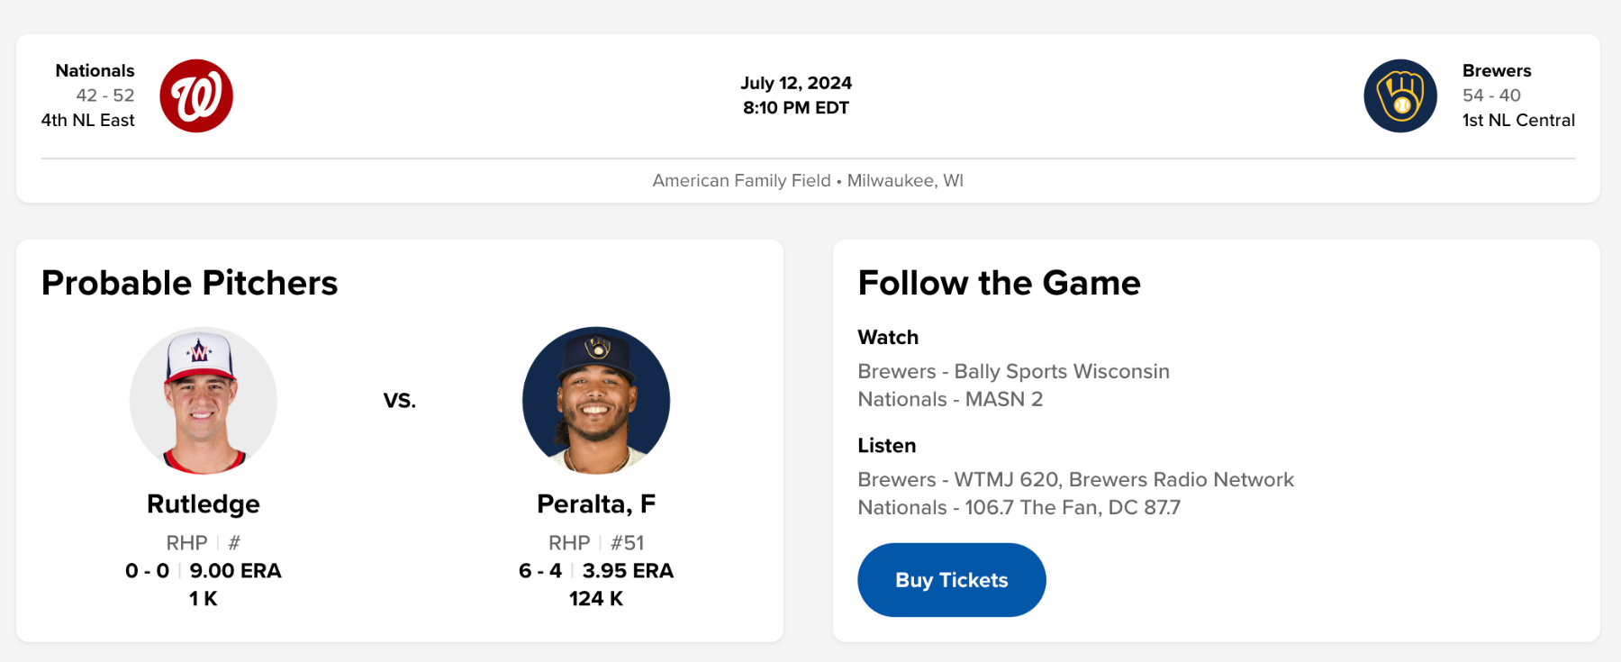This screenshot has height=662, width=1621.
Task: Click the Nationals team logo
Action: (196, 96)
